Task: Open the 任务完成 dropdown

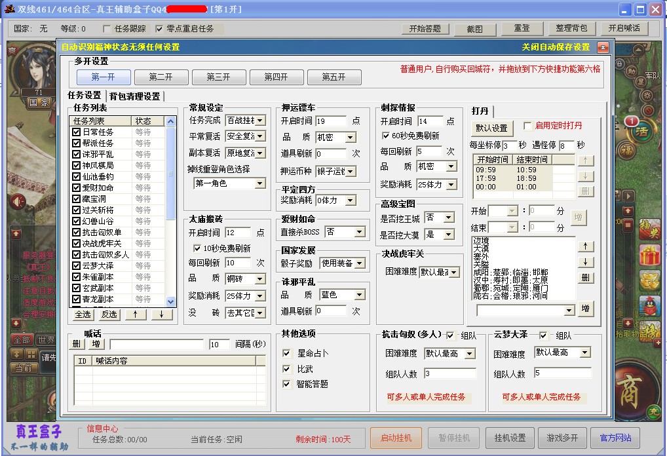Action: point(259,121)
